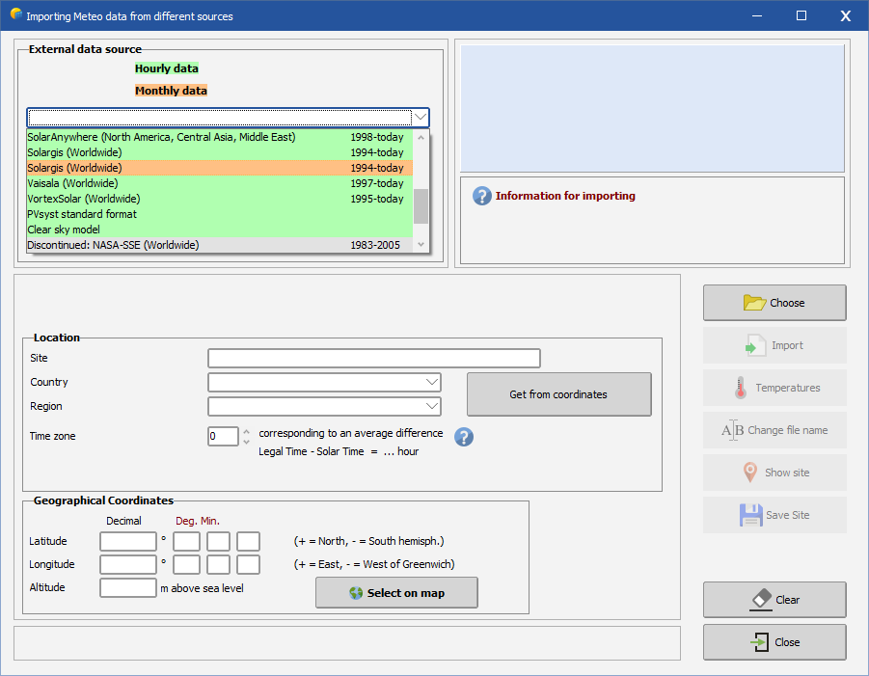The height and width of the screenshot is (676, 869).
Task: Click the Longitude degrees field
Action: [x=186, y=565]
